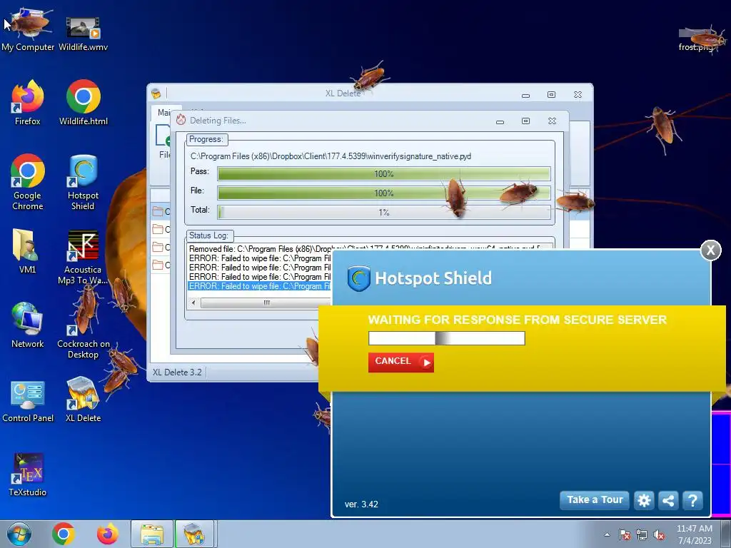Close the Deleting Files dialog
731x548 pixels.
pyautogui.click(x=552, y=121)
